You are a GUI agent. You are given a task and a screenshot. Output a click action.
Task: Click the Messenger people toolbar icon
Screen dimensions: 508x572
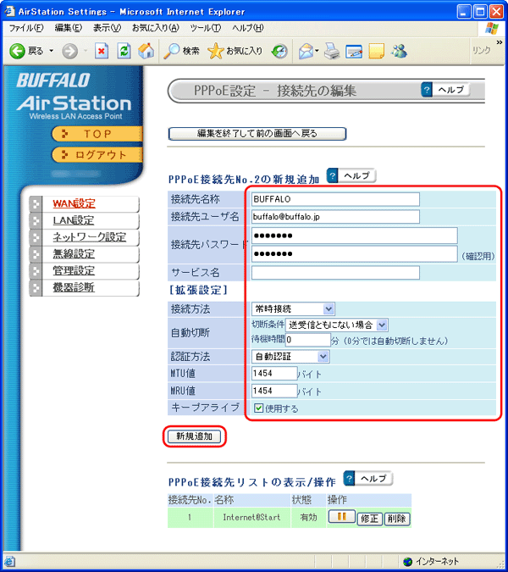pos(399,51)
